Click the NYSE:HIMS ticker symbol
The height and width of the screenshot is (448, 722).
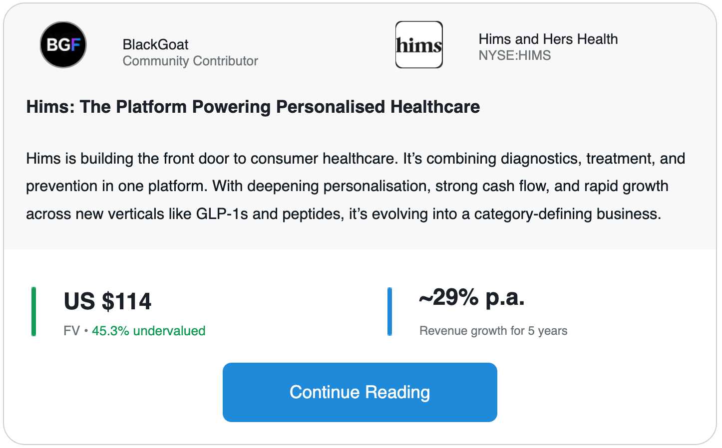click(x=515, y=55)
